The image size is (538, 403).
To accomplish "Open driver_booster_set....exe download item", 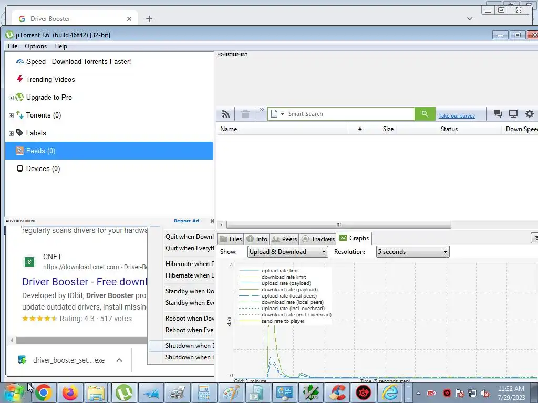I will 62,360.
